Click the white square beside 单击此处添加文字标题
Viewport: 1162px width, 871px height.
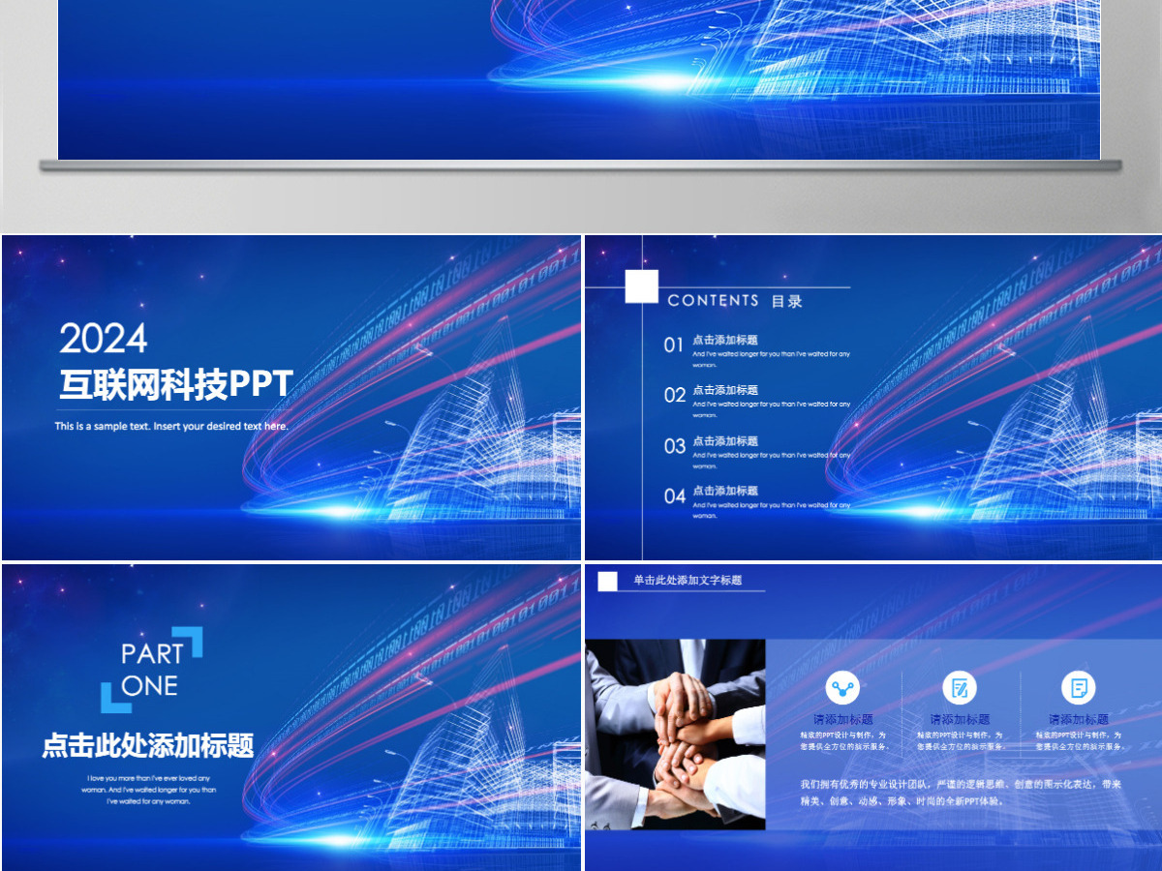point(607,581)
